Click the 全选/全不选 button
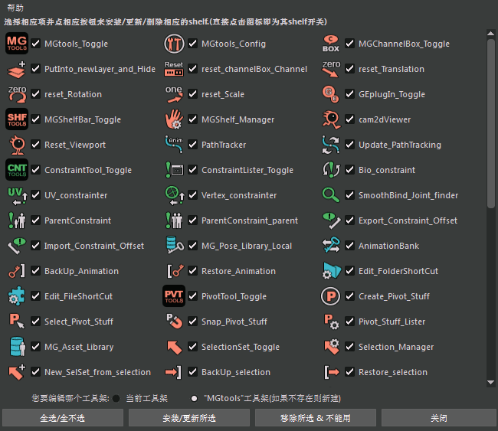The height and width of the screenshot is (431, 498). pos(63,418)
